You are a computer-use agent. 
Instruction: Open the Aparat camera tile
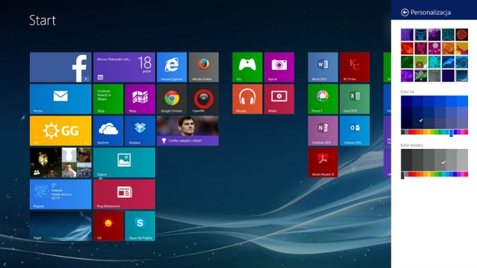pyautogui.click(x=279, y=67)
